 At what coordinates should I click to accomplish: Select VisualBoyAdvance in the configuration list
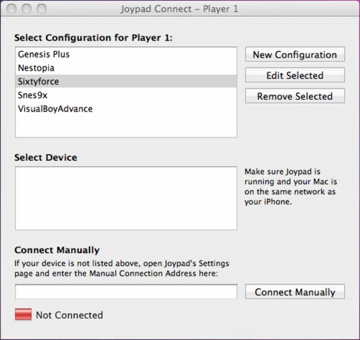(x=55, y=109)
